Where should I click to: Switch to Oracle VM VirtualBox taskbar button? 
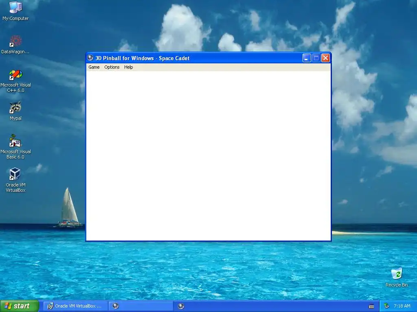pyautogui.click(x=75, y=306)
